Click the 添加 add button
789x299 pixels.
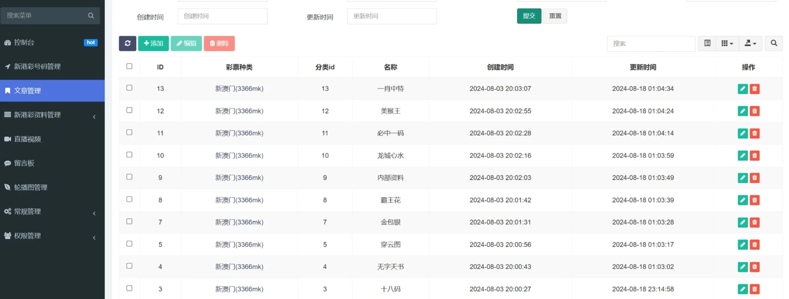pos(153,43)
